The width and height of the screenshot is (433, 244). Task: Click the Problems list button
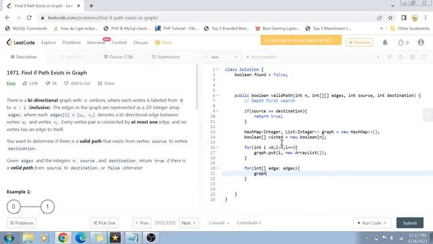(22, 223)
